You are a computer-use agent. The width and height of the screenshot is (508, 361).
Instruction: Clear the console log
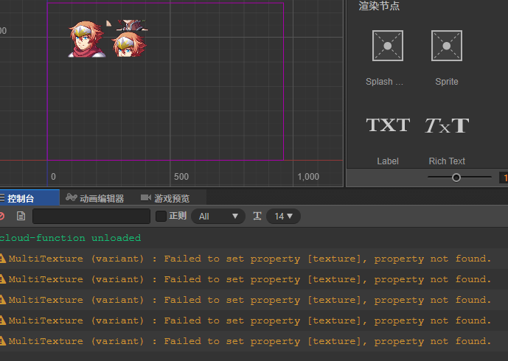[x=2, y=216]
